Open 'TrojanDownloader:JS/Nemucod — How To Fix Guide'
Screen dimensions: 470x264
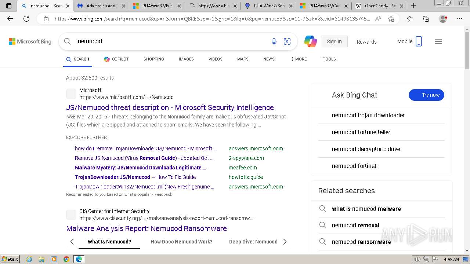135,177
